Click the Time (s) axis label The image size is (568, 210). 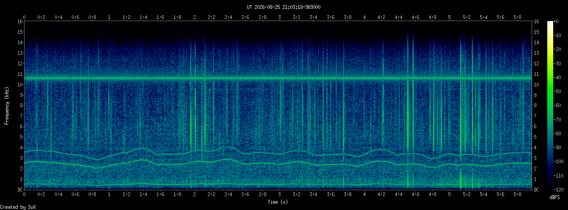[278, 202]
